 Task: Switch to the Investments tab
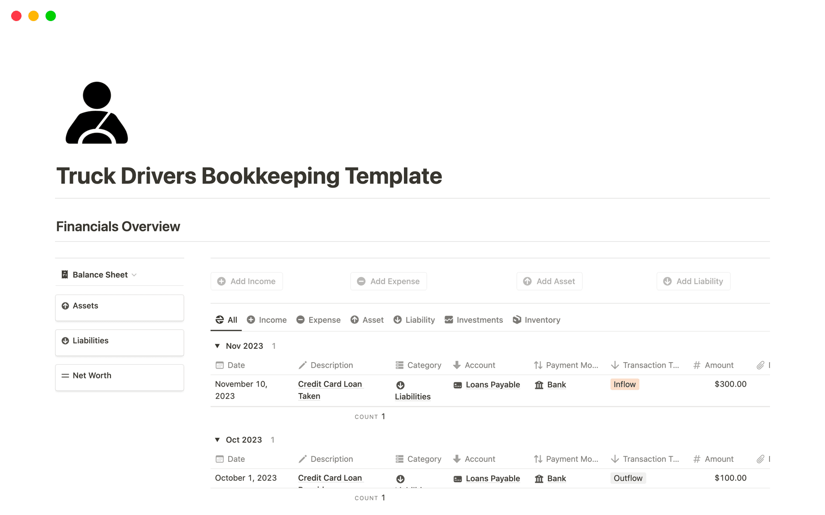click(x=474, y=320)
